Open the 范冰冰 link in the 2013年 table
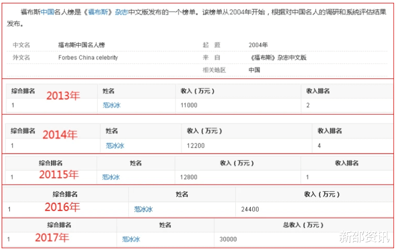The height and width of the screenshot is (251, 396). [x=112, y=105]
